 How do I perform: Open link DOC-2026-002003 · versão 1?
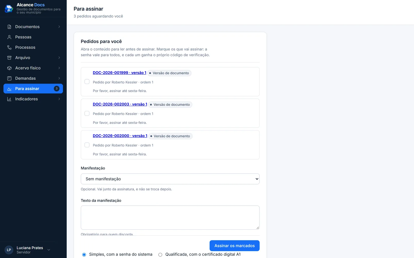tap(120, 104)
